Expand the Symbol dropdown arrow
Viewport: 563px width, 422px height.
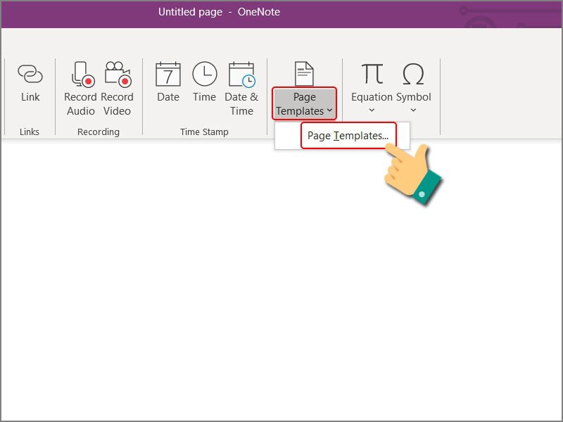(413, 110)
